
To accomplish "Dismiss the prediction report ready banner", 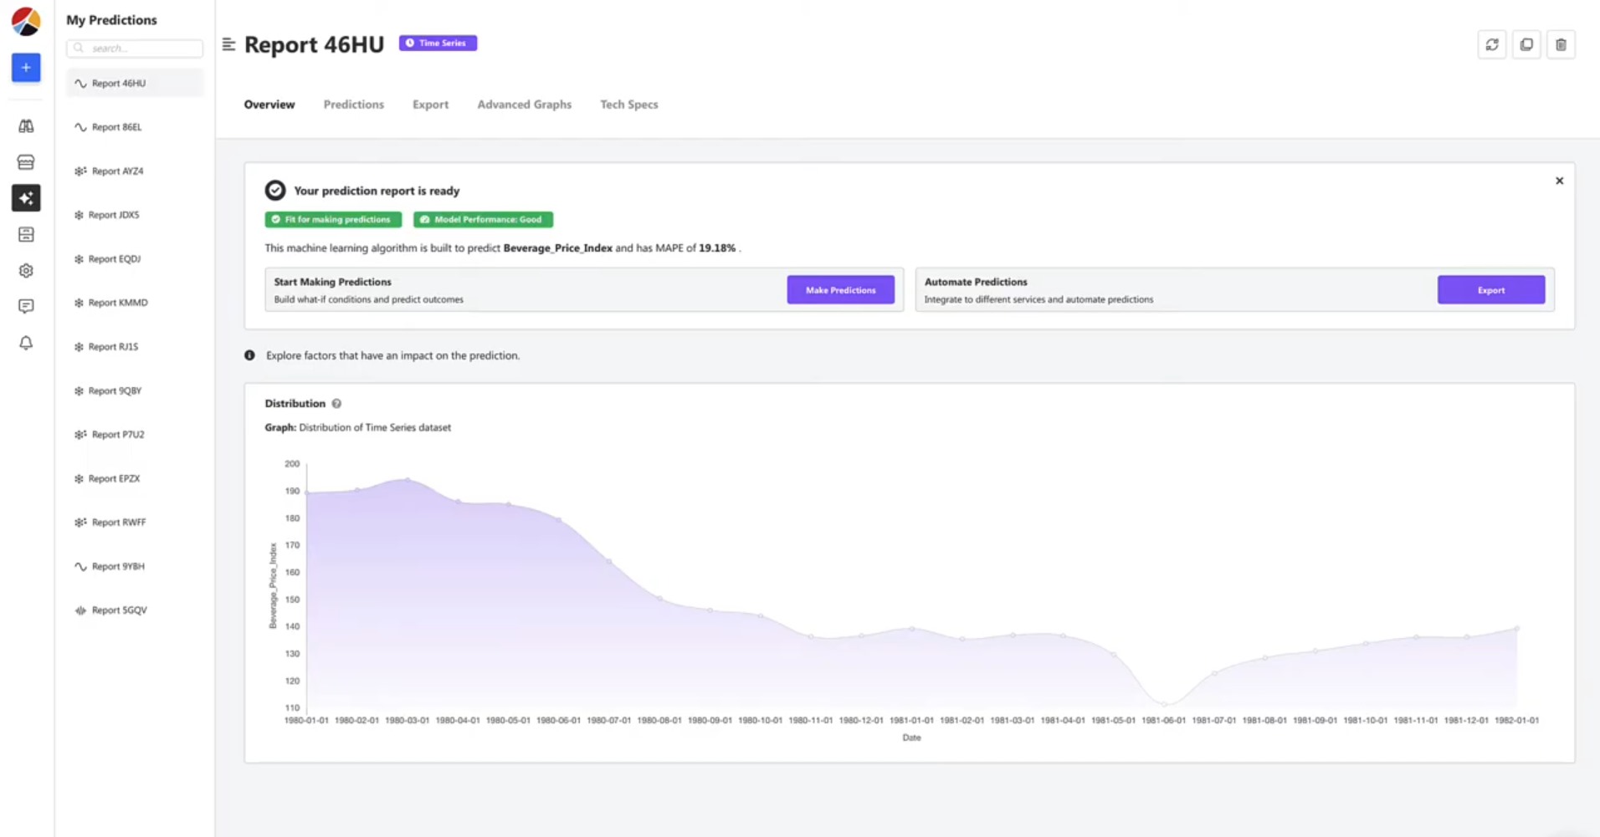I will point(1559,181).
